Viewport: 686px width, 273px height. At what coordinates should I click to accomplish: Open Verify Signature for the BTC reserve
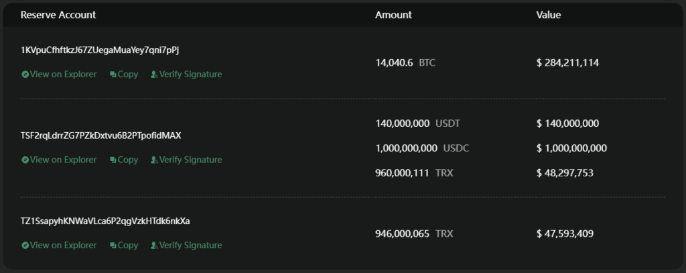tap(190, 74)
